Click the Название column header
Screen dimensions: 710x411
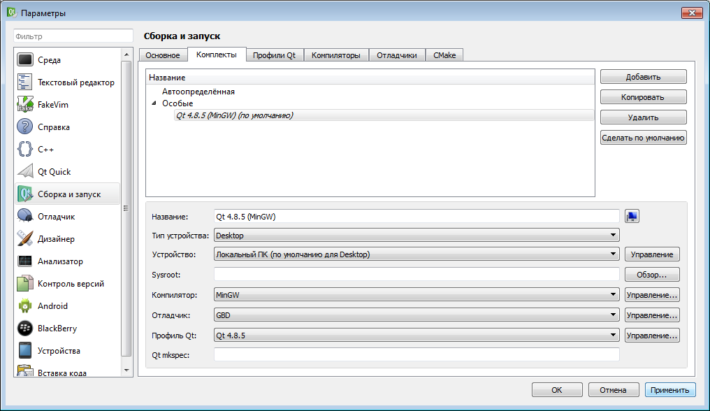[370, 78]
